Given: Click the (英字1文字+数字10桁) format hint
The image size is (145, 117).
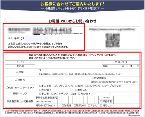Looking at the screenshot, I should pyautogui.click(x=44, y=102).
